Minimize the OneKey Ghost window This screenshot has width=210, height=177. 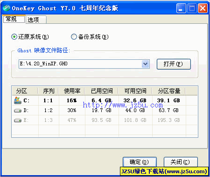181,8
